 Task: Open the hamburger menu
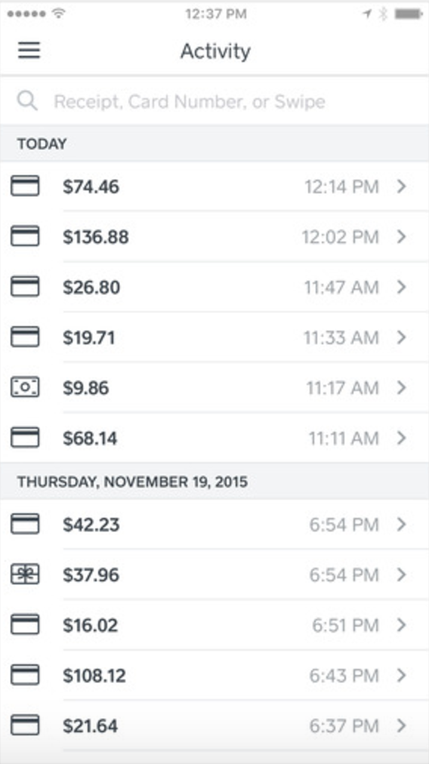29,51
